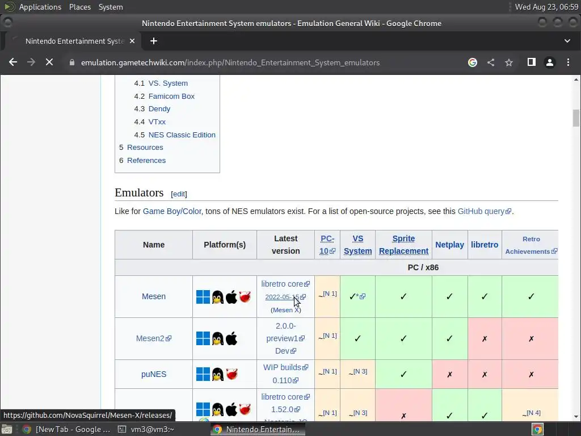The width and height of the screenshot is (581, 436).
Task: Open the Game Boy/Color link
Action: click(x=172, y=211)
